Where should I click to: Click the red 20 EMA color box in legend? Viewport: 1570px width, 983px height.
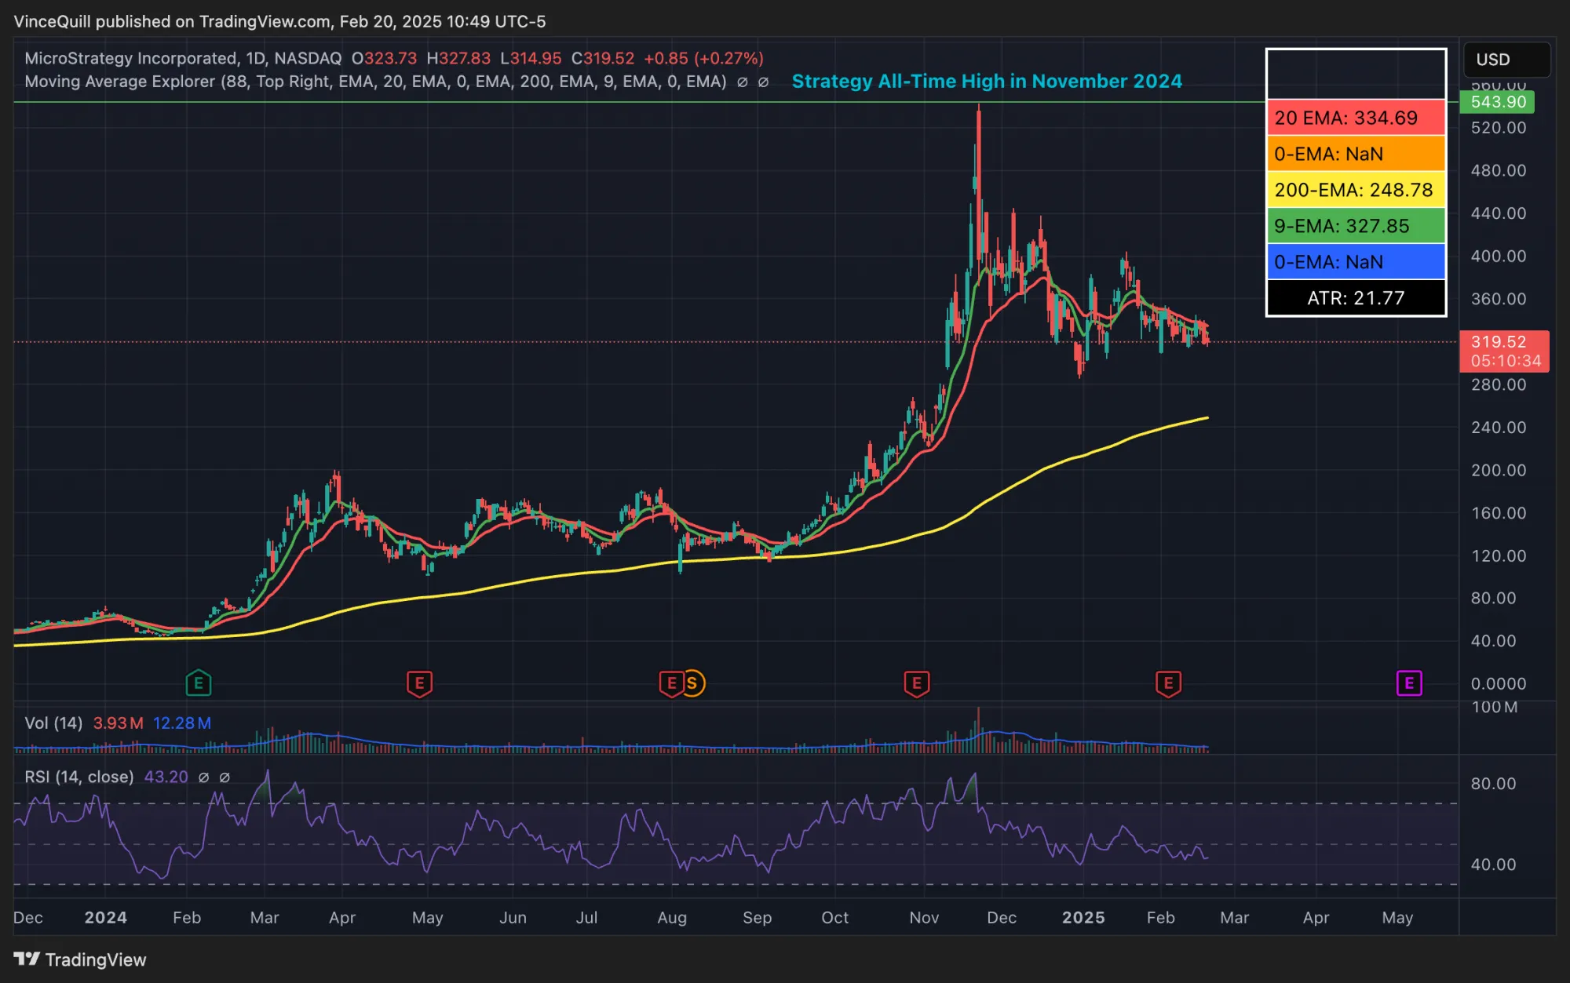1355,118
